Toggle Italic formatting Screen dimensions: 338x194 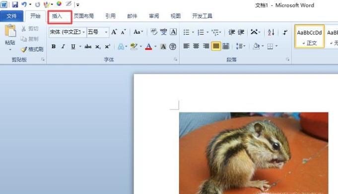click(x=63, y=47)
